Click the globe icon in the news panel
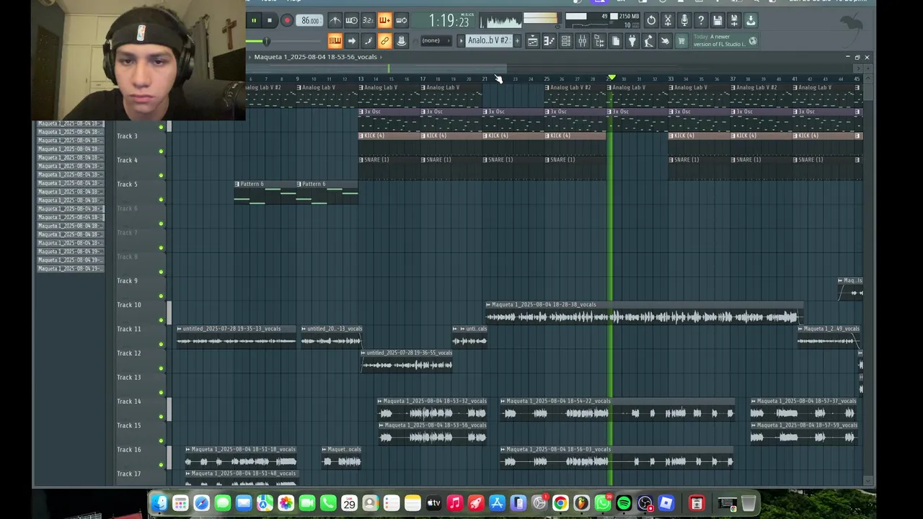The image size is (923, 519). tap(753, 41)
